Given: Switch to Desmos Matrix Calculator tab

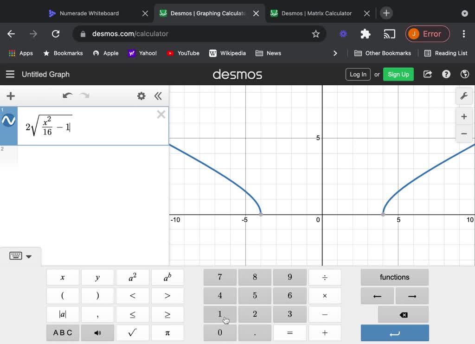Looking at the screenshot, I should (x=316, y=13).
